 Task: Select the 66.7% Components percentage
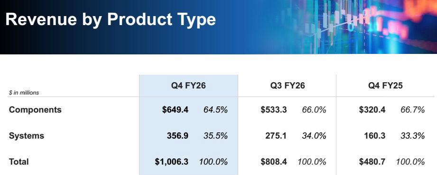pyautogui.click(x=412, y=110)
